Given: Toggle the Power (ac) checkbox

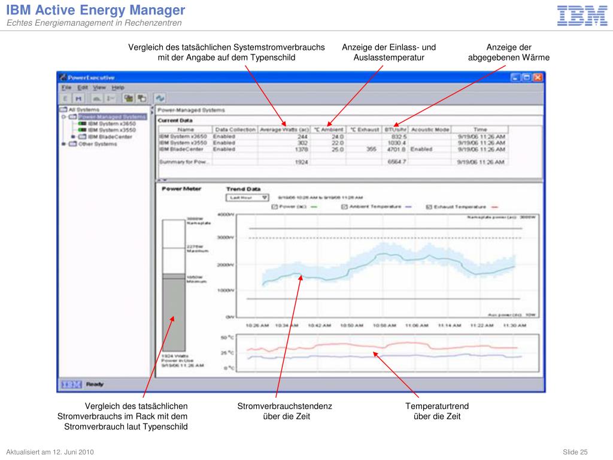Looking at the screenshot, I should (x=274, y=207).
